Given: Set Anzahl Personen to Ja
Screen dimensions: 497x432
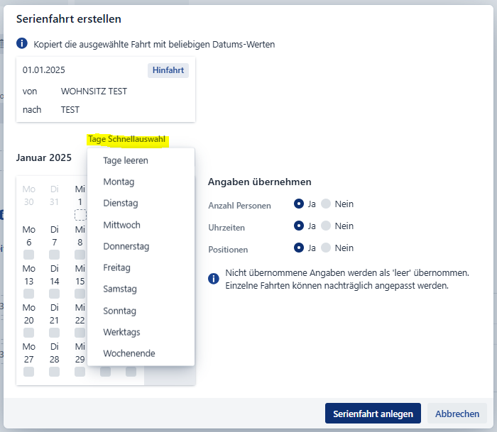Looking at the screenshot, I should pyautogui.click(x=300, y=204).
